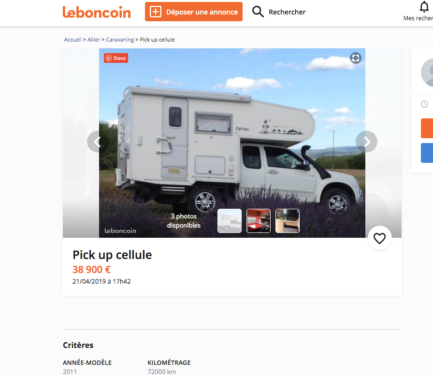Go to Accueil breadcrumb
The image size is (433, 375).
(x=73, y=40)
